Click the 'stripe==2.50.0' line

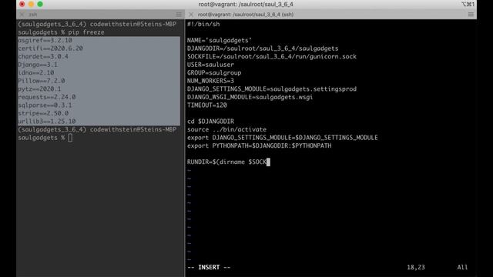[x=43, y=113]
